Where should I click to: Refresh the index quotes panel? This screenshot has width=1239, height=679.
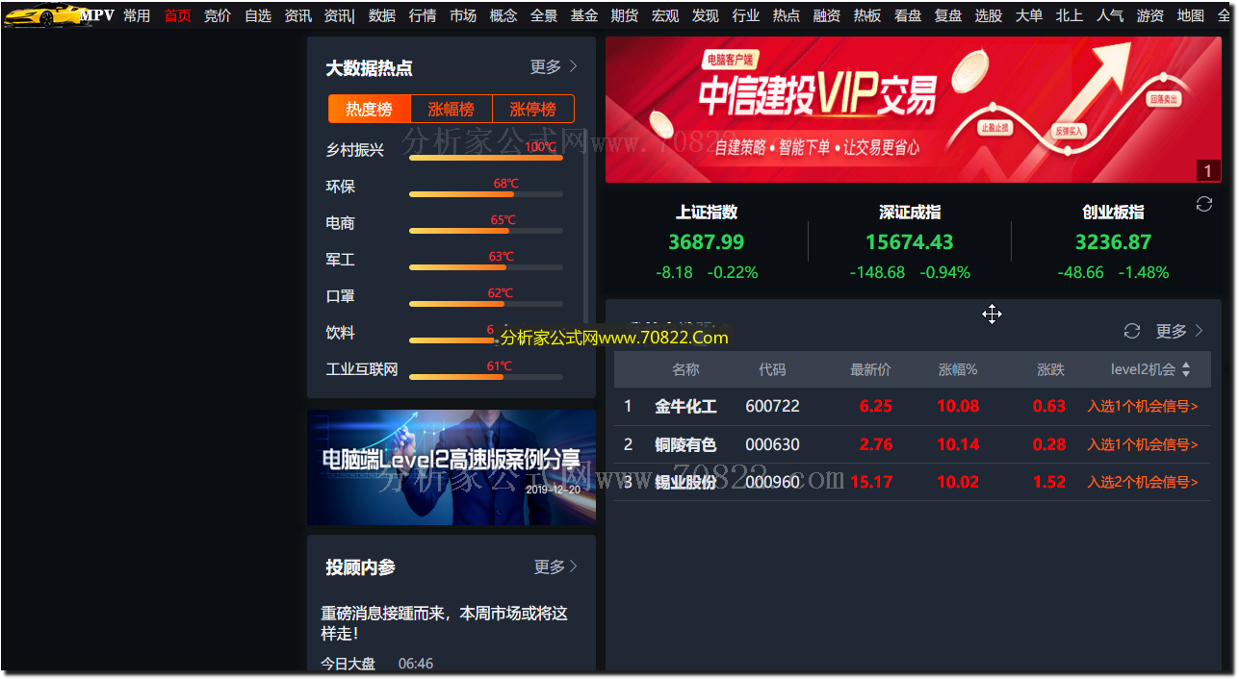(1203, 204)
